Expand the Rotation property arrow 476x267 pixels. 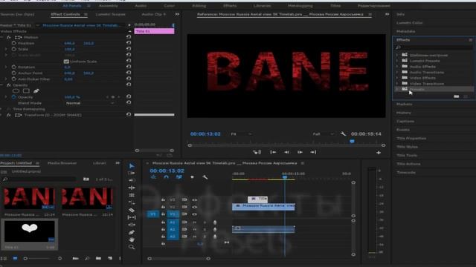(6, 67)
